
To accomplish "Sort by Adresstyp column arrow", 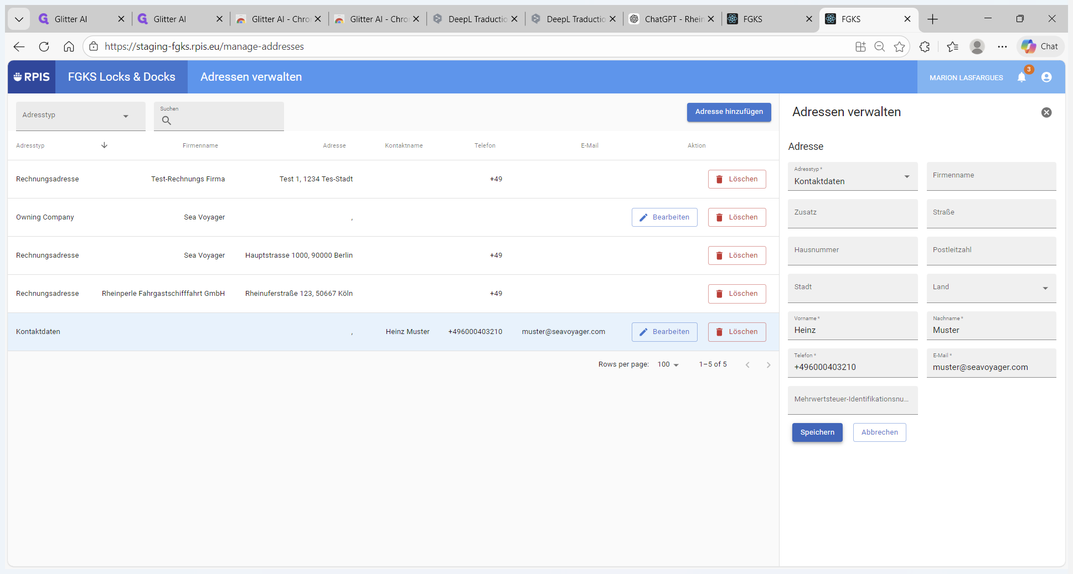I will [x=104, y=145].
